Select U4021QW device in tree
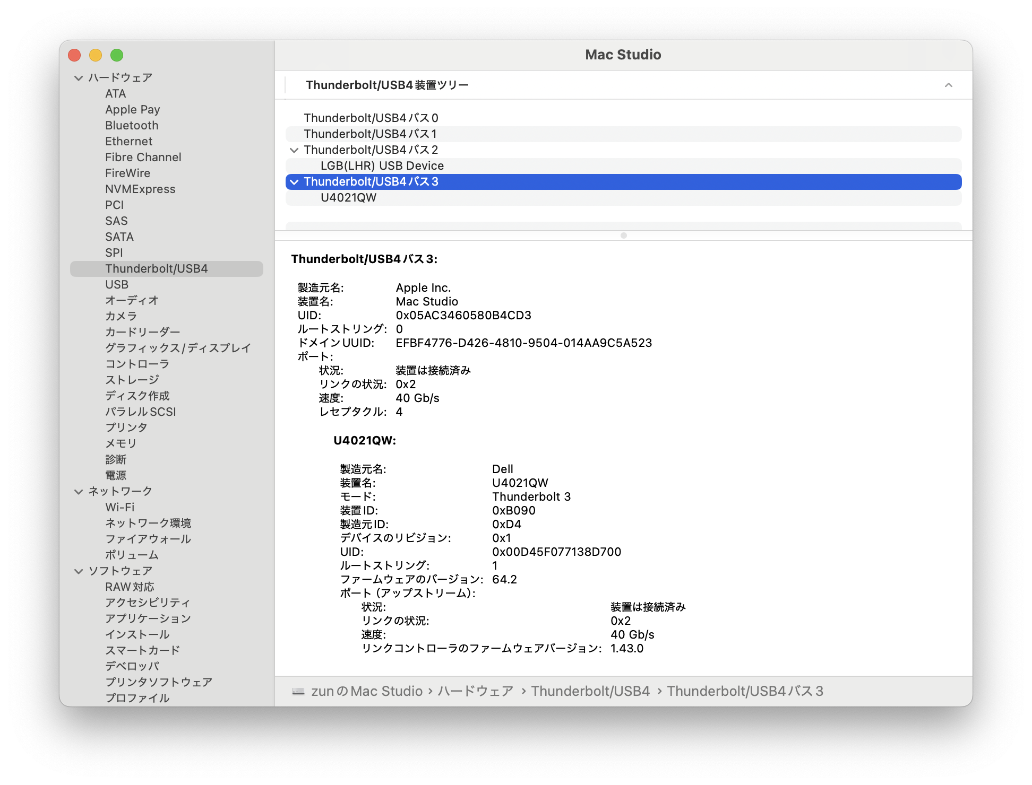 click(x=348, y=198)
